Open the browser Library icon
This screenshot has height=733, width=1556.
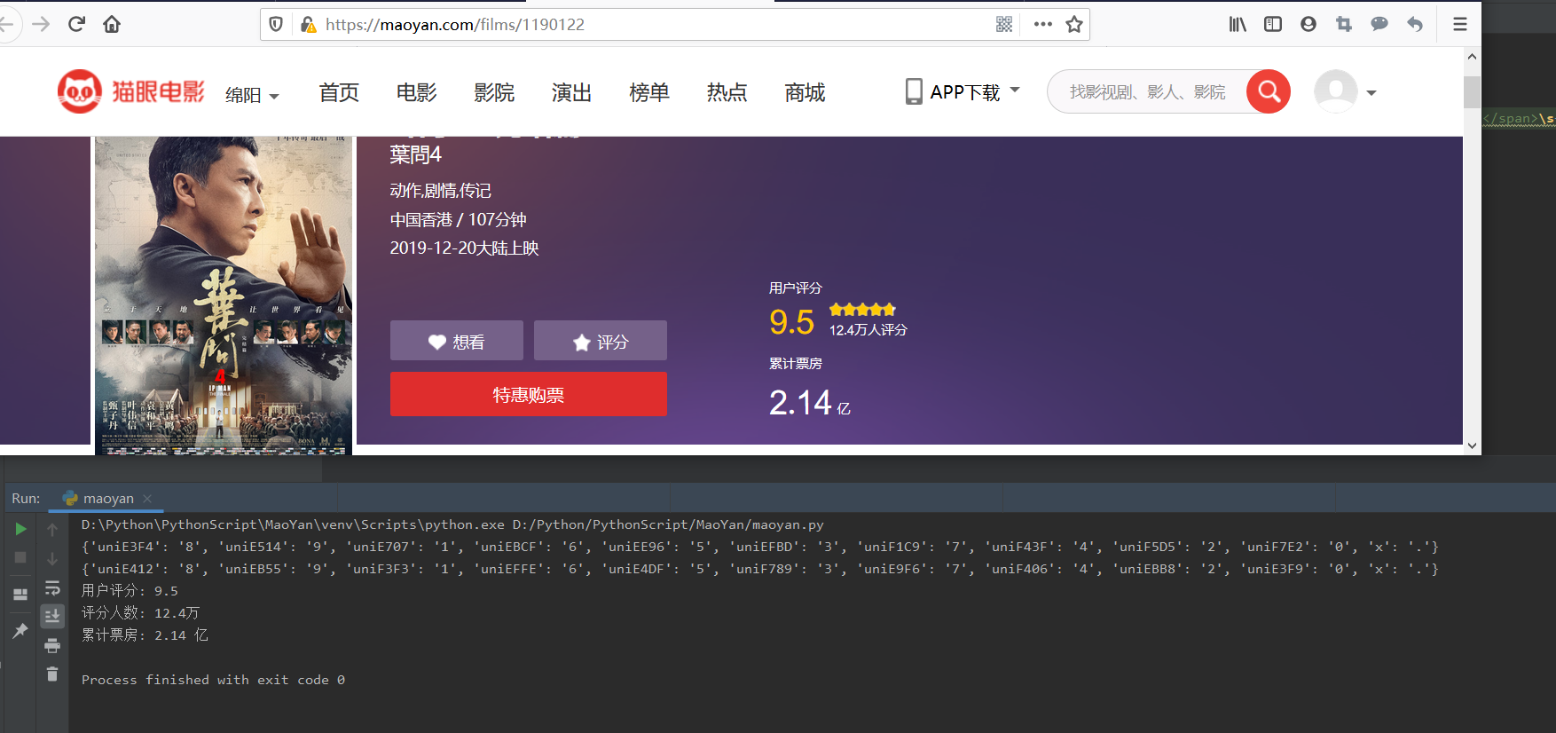[x=1238, y=24]
